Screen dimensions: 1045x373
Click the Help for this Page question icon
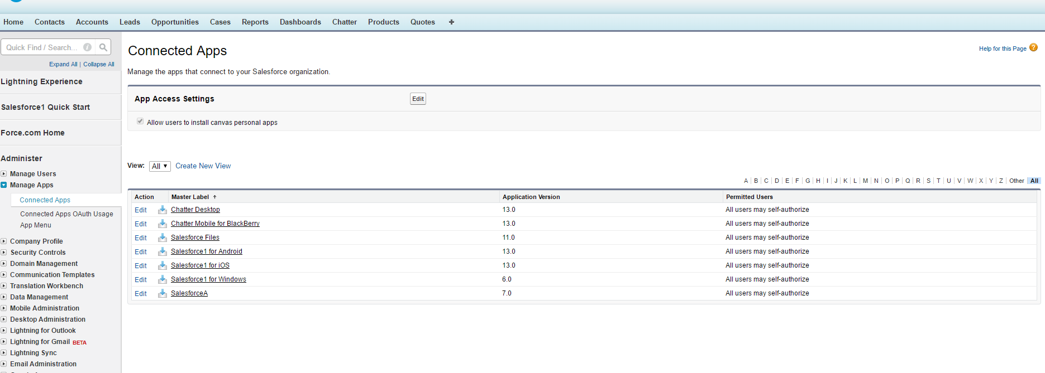1033,47
